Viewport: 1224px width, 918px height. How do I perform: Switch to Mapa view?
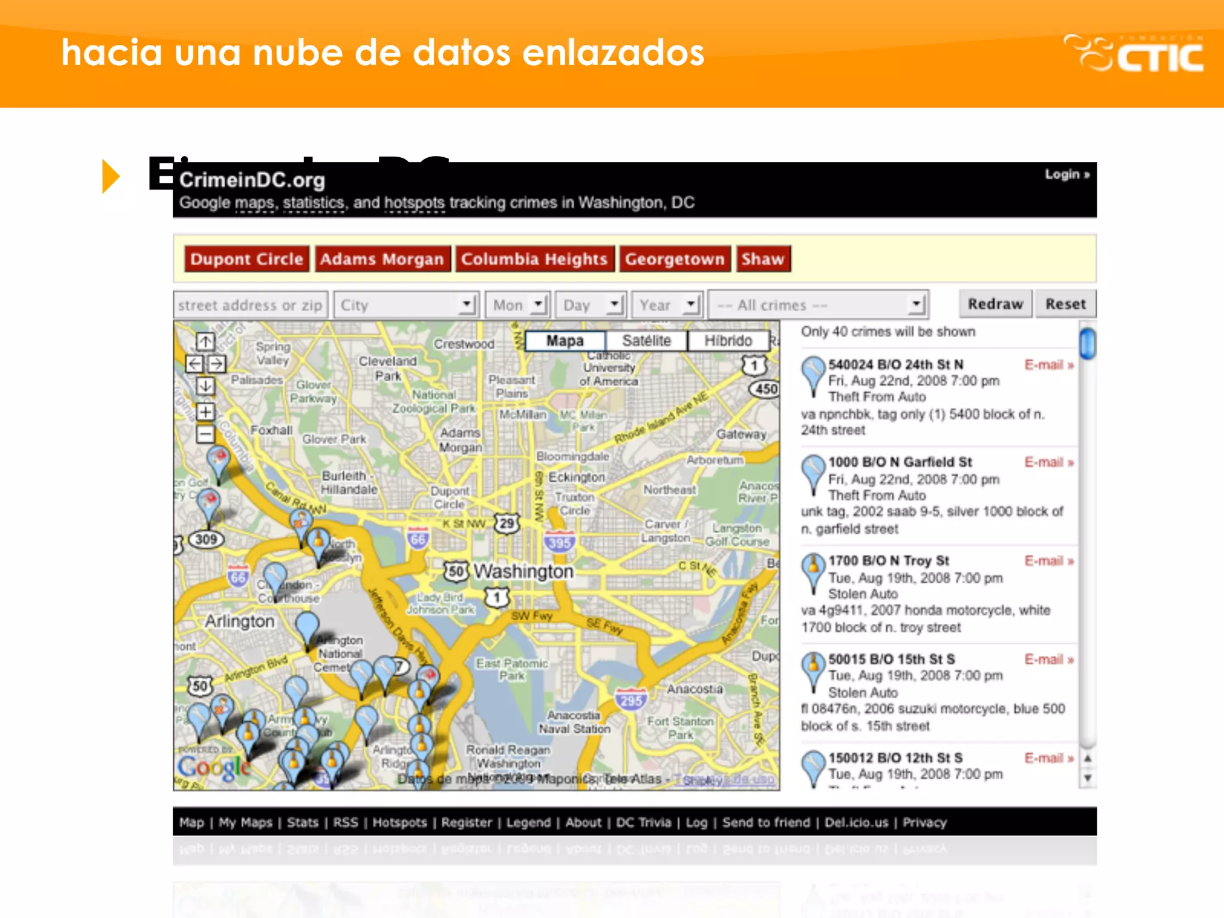[x=565, y=341]
